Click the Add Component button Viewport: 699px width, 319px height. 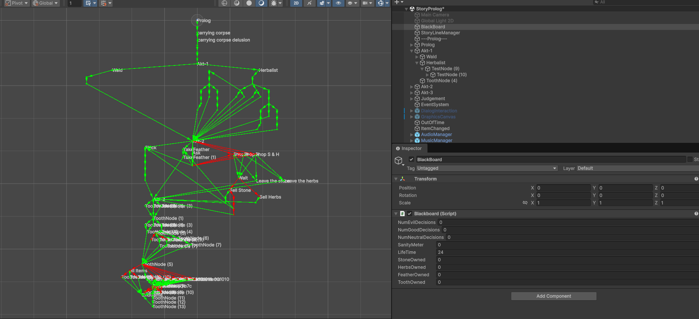[554, 296]
